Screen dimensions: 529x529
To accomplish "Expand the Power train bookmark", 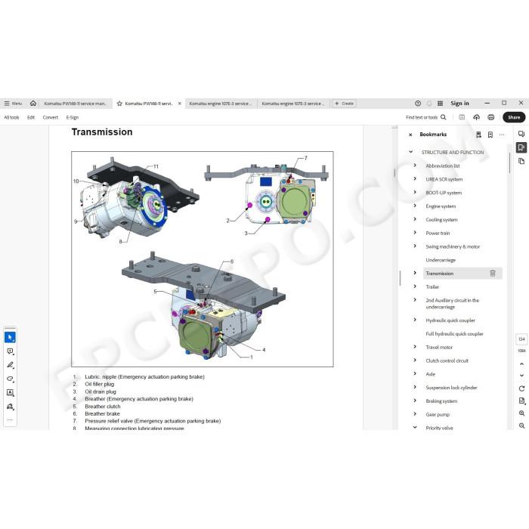I will pyautogui.click(x=416, y=233).
